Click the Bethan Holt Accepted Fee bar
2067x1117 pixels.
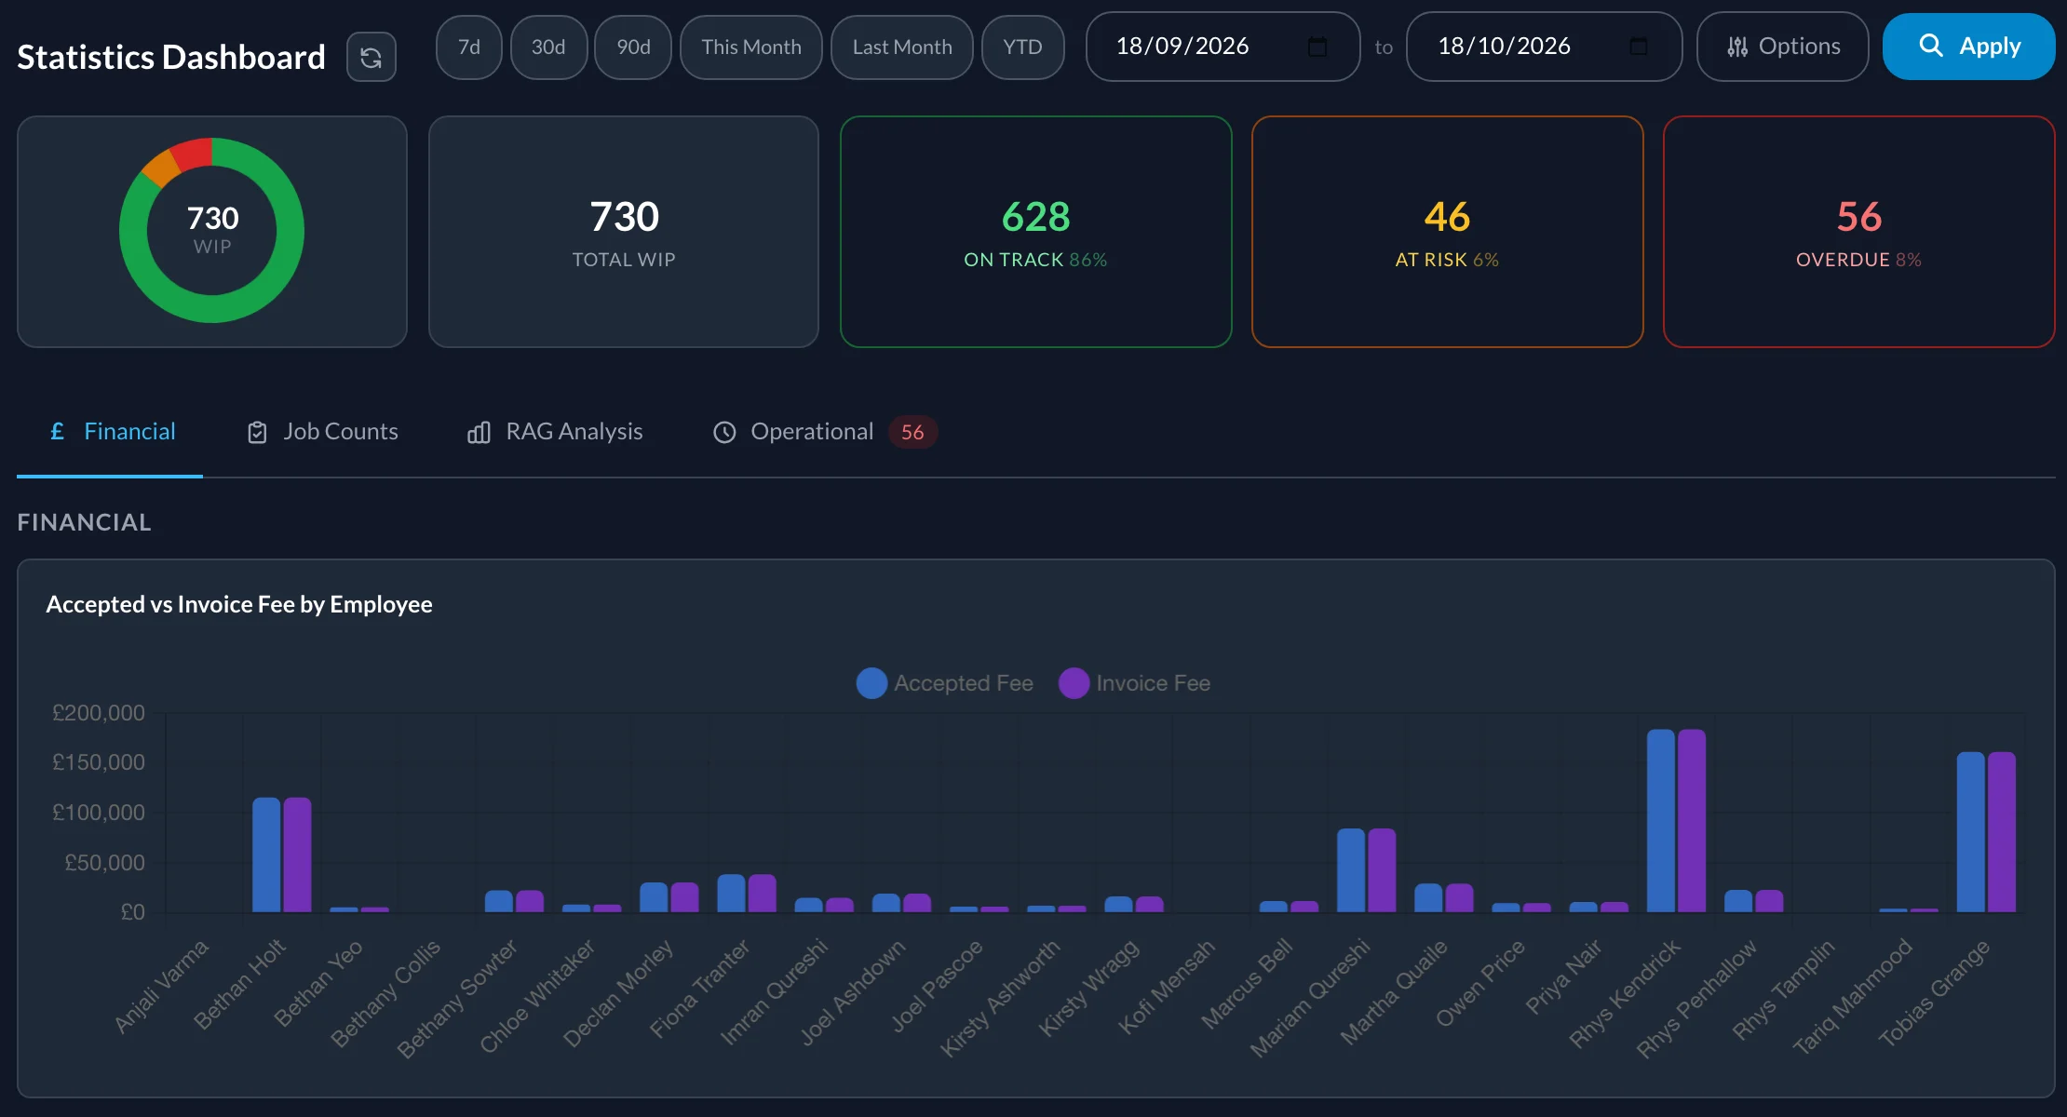click(x=266, y=855)
